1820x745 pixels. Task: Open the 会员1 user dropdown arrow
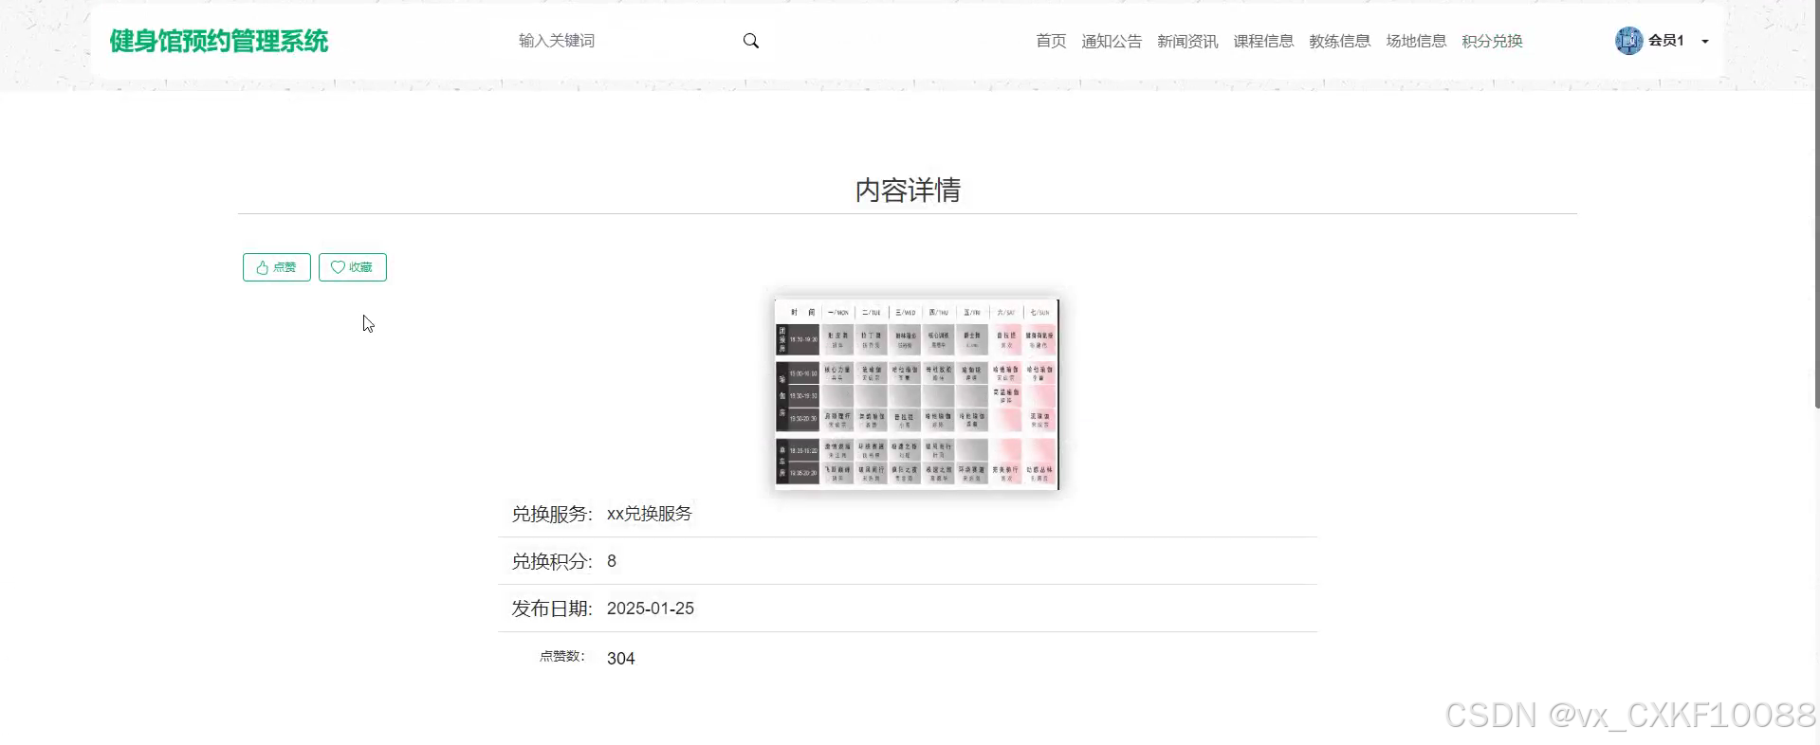point(1705,42)
